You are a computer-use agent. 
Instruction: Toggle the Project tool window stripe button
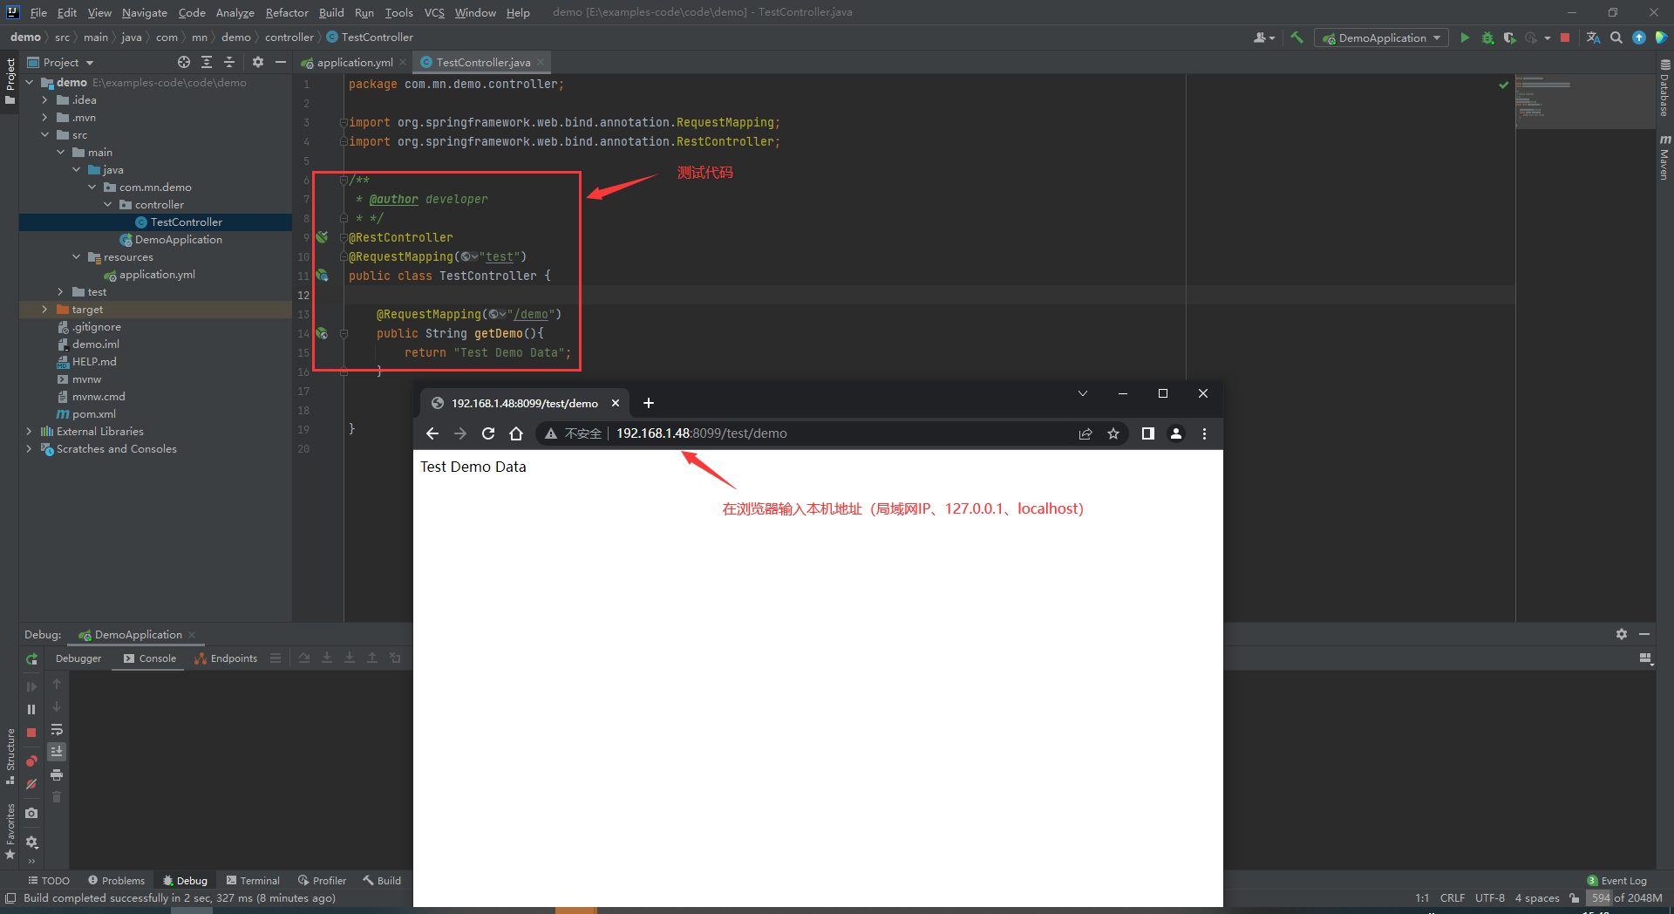10,80
